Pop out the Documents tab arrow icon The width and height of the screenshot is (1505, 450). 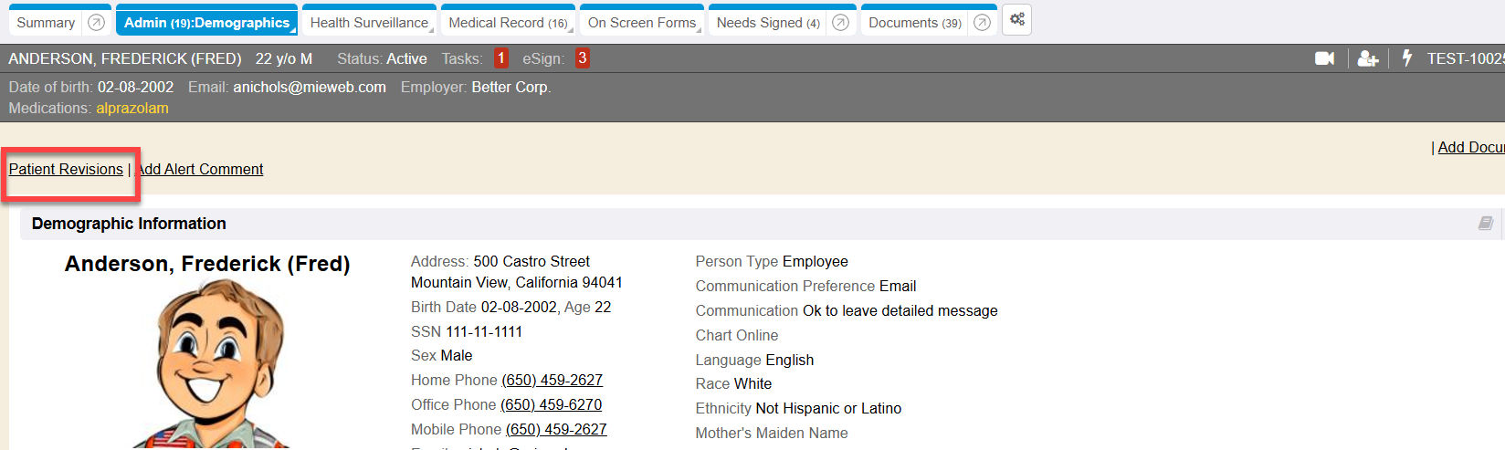click(x=982, y=23)
